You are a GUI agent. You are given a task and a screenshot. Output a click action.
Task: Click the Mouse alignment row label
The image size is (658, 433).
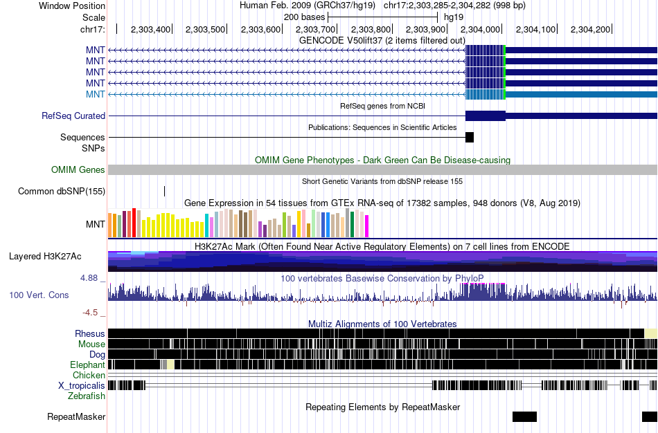(91, 344)
